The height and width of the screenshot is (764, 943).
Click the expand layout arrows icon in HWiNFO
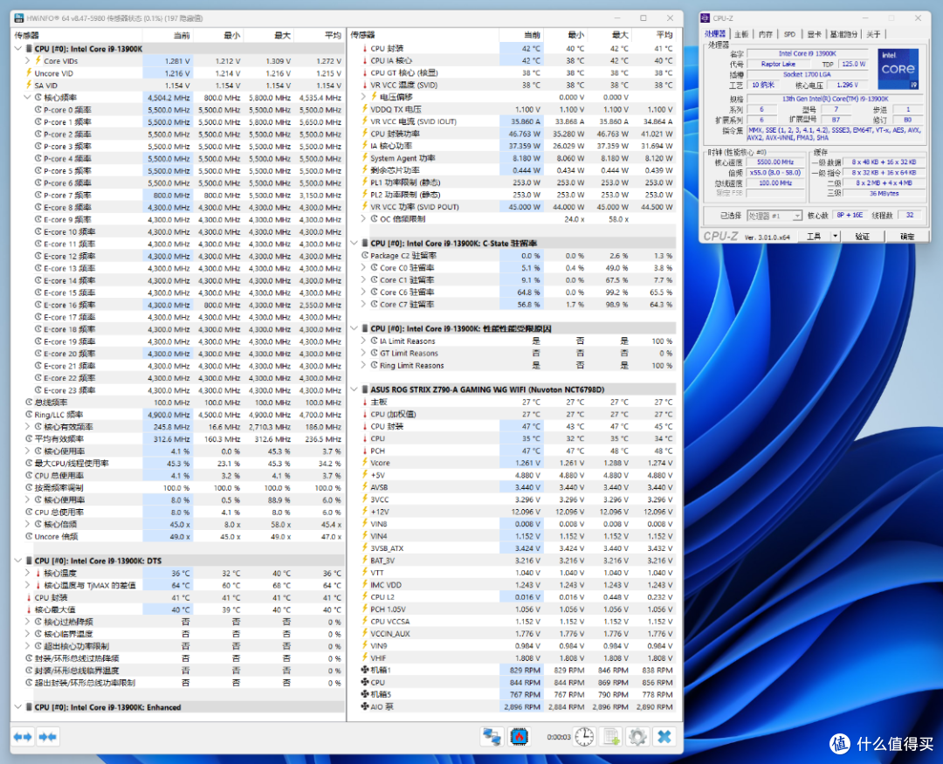(23, 737)
